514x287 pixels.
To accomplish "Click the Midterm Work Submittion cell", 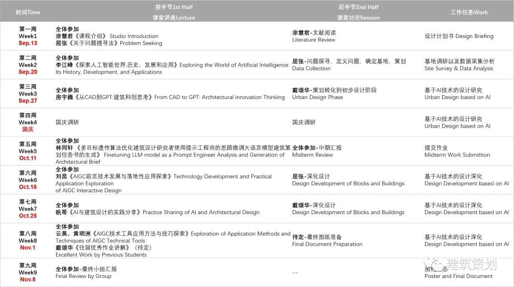I will [457, 155].
